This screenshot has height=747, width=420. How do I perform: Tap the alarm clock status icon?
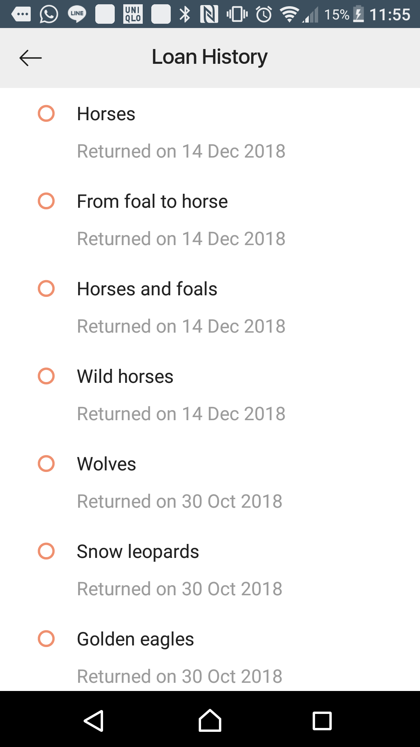pyautogui.click(x=264, y=14)
